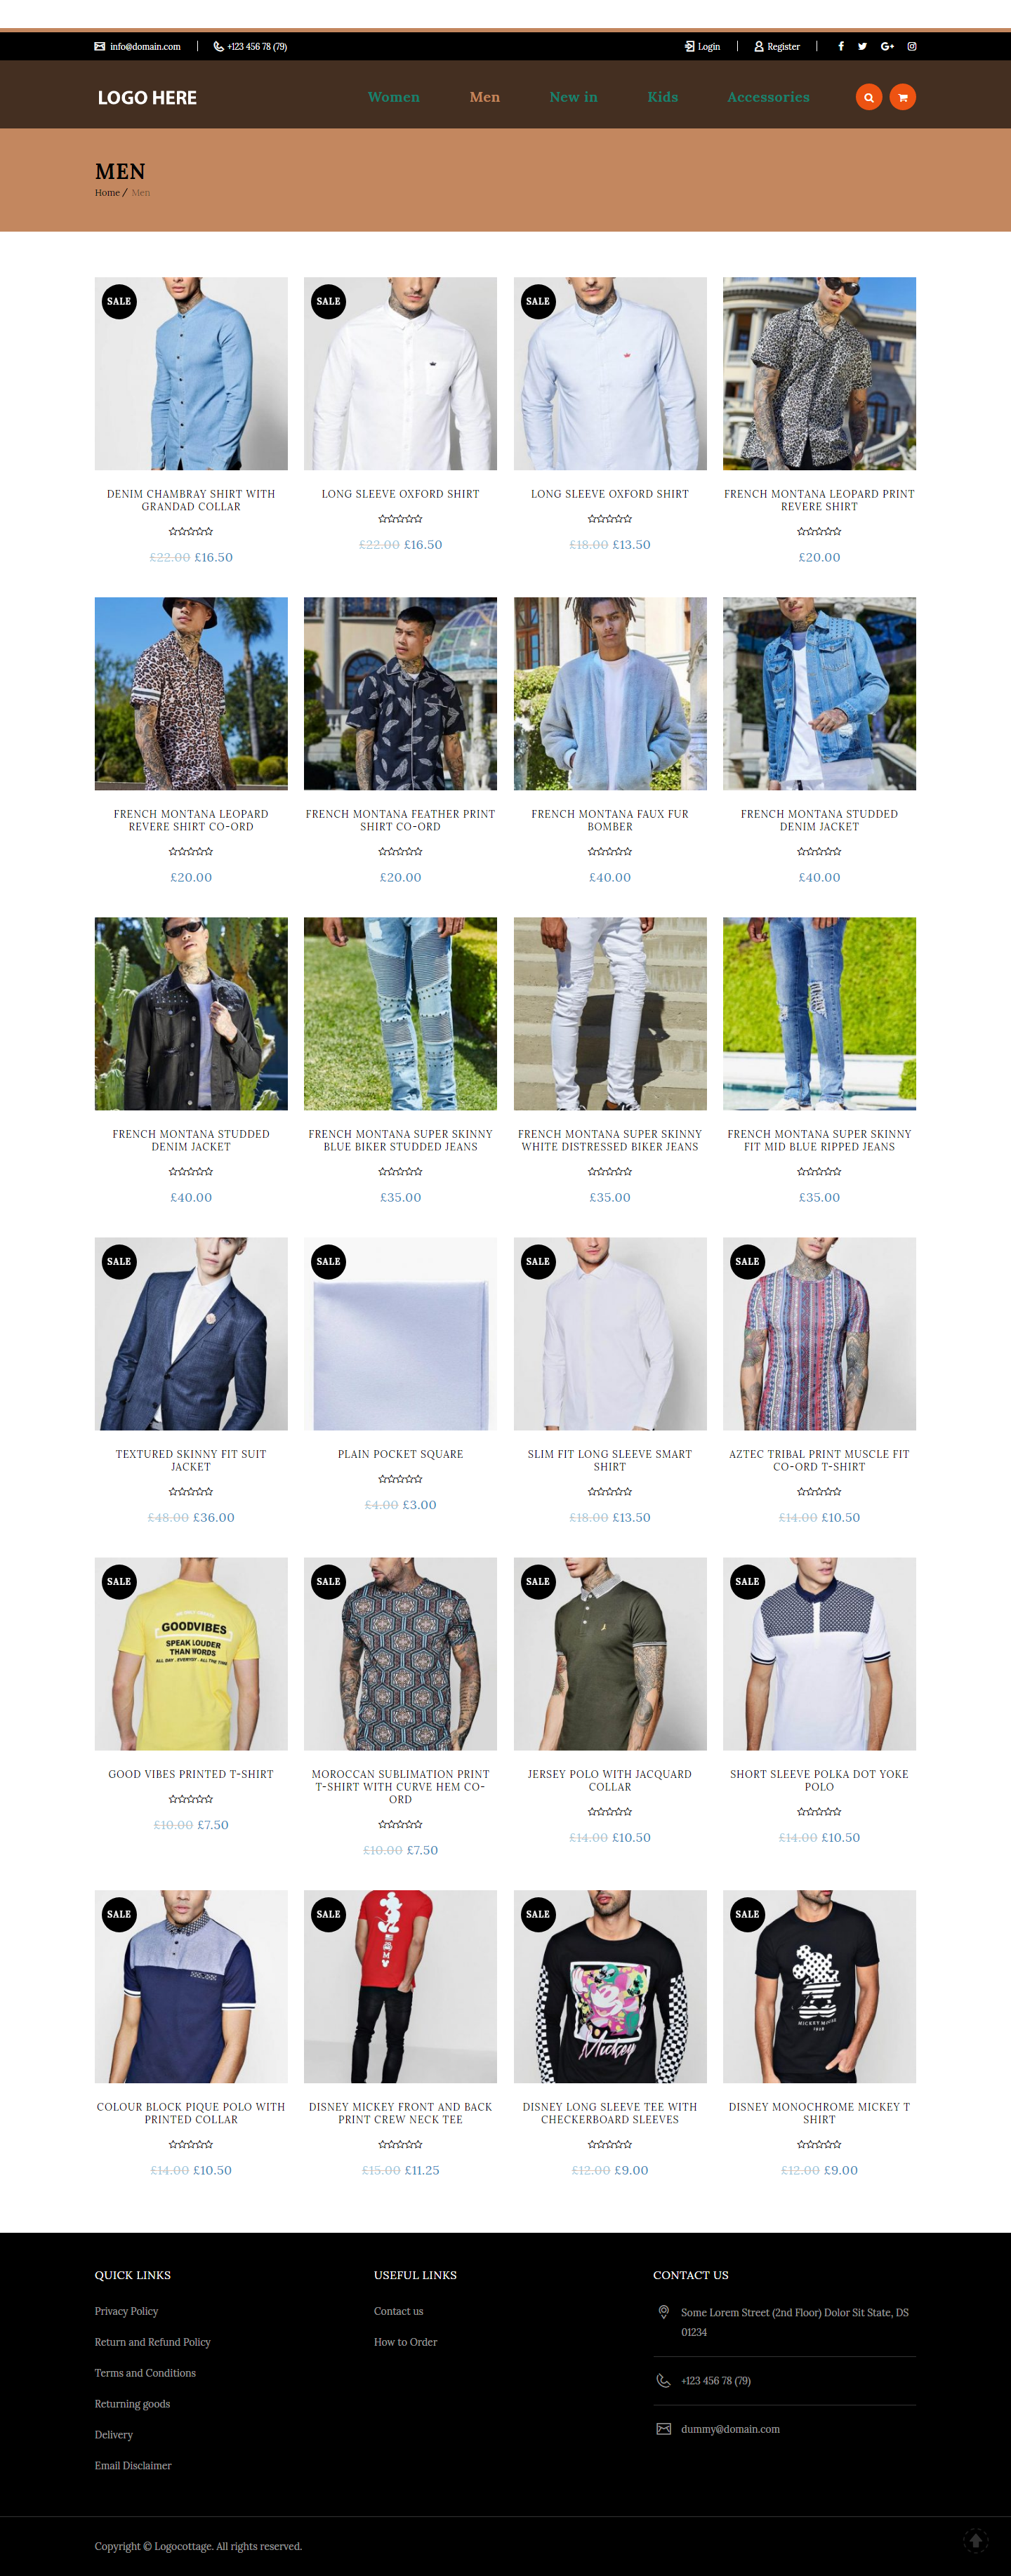Open the orange search icon

point(868,97)
